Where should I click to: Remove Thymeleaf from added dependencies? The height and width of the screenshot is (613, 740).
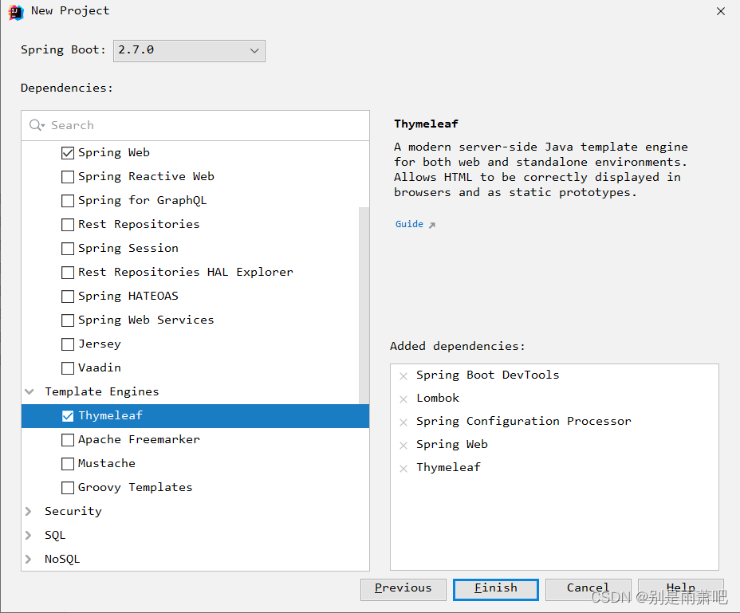pos(403,469)
